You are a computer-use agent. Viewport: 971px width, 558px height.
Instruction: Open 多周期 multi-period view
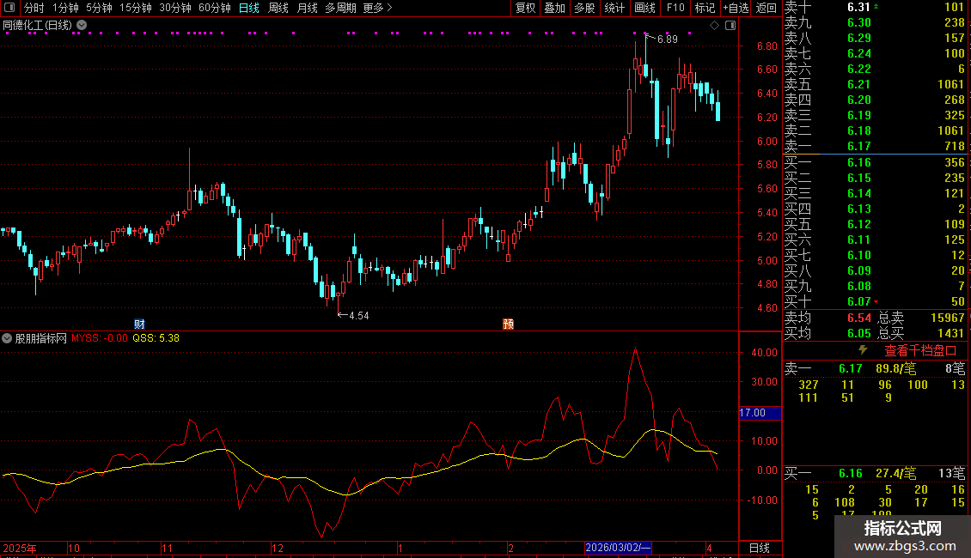tap(340, 8)
